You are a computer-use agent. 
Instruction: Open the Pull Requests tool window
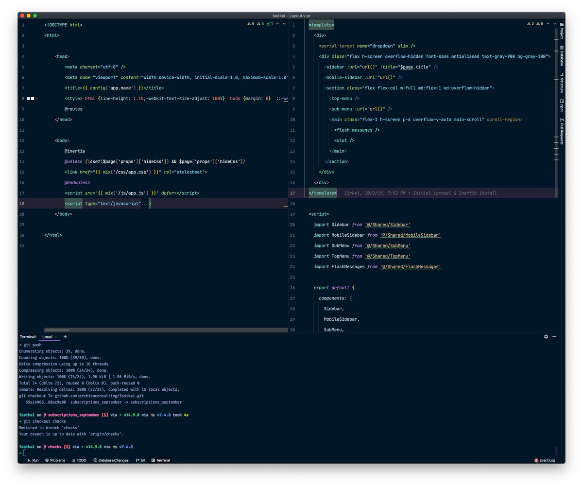click(562, 131)
